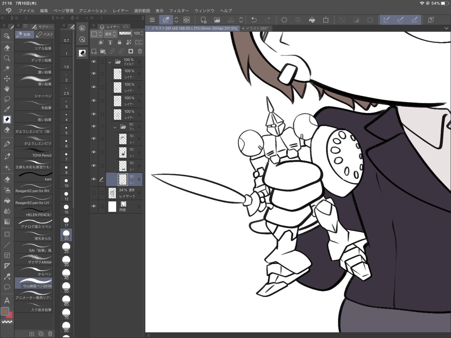The height and width of the screenshot is (338, 451).
Task: Click Transform scale icon in command bar
Action: (325, 20)
